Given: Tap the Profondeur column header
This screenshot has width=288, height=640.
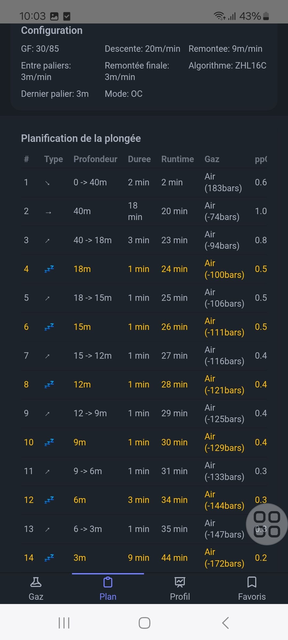Looking at the screenshot, I should click(x=95, y=159).
